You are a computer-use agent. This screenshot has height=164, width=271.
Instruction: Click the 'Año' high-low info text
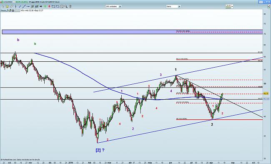(32, 10)
